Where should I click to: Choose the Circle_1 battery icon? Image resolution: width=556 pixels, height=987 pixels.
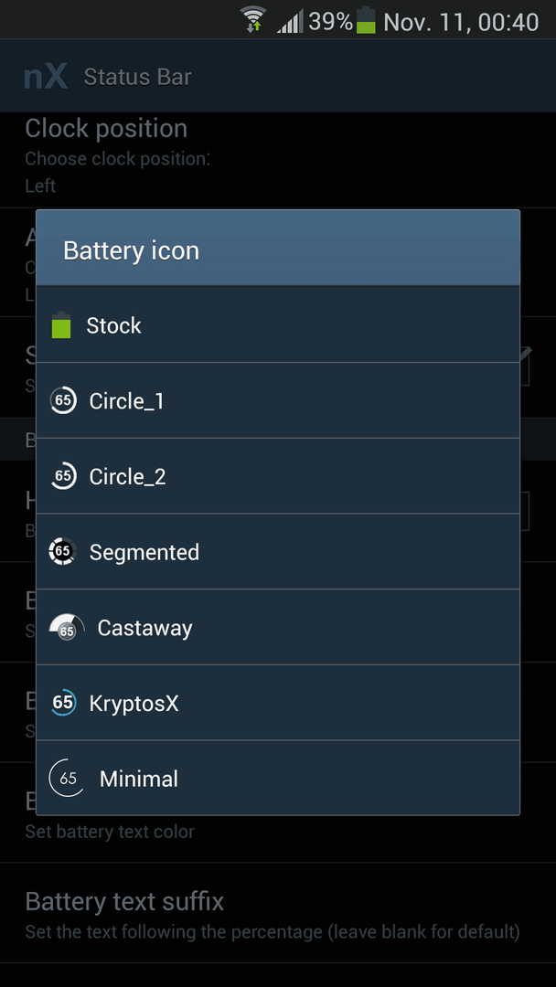tap(63, 400)
